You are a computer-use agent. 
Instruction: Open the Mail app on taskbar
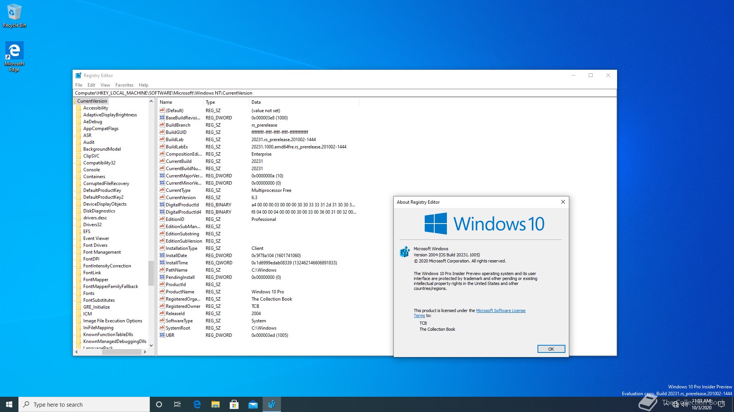(253, 404)
